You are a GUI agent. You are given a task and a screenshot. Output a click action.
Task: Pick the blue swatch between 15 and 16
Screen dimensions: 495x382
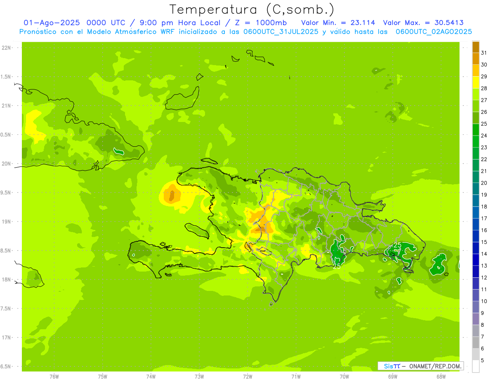[476, 236]
